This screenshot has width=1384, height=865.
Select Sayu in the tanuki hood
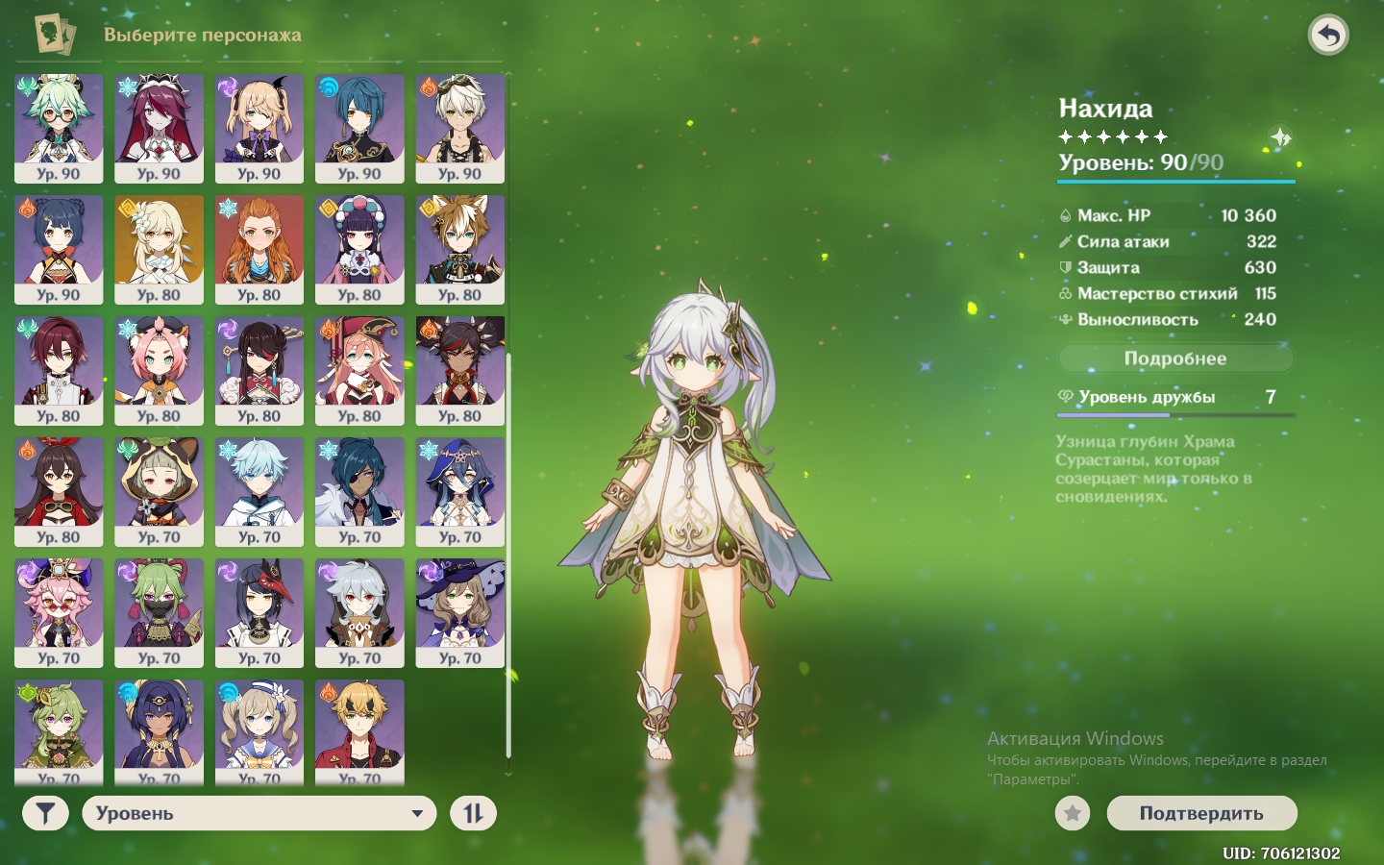pyautogui.click(x=159, y=492)
